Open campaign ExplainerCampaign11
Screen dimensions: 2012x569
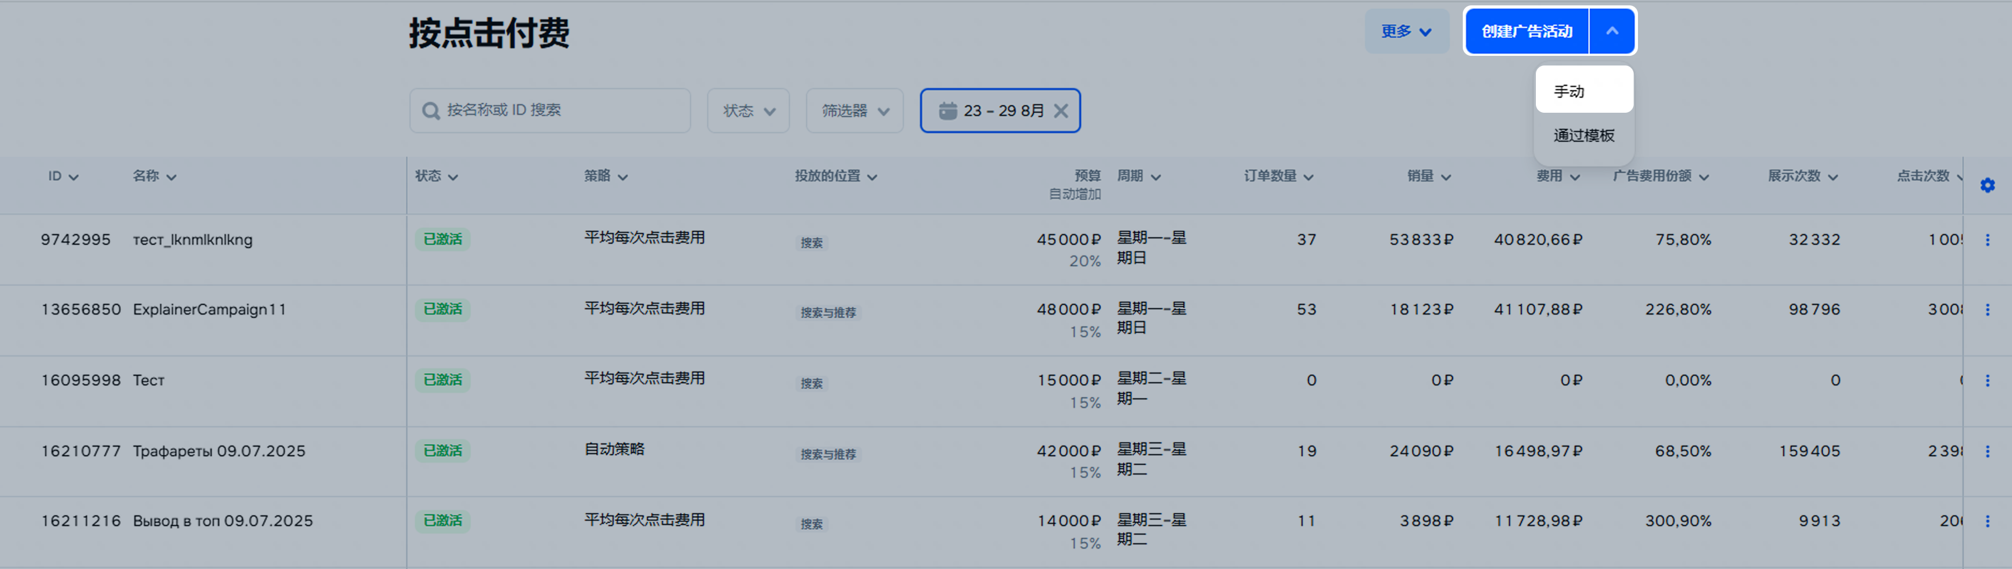(210, 310)
